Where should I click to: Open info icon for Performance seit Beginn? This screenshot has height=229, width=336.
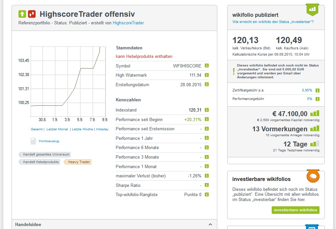click(206, 119)
